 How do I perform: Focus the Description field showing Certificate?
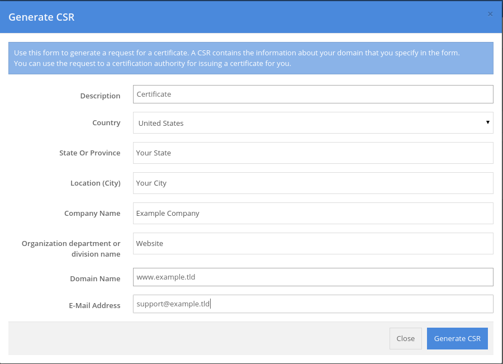313,94
